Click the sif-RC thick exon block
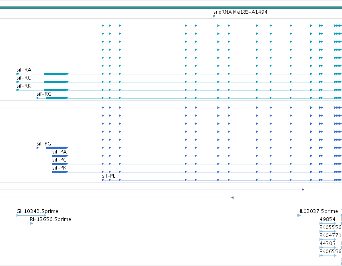Viewport: 342px width, 266px height. click(x=56, y=82)
